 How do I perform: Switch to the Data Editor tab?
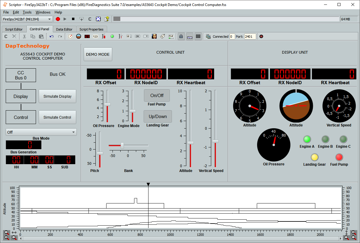click(64, 29)
